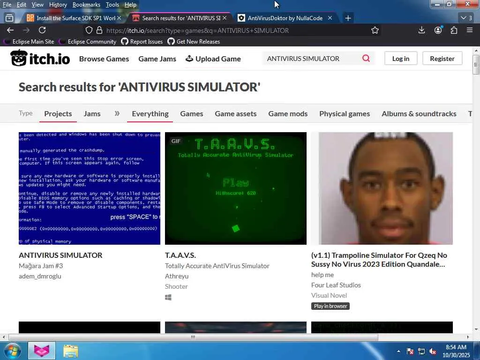The height and width of the screenshot is (360, 480).
Task: Open the Tools menu
Action: click(112, 5)
